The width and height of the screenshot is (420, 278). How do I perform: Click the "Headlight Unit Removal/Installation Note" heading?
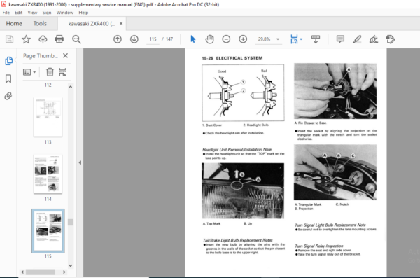coord(237,149)
